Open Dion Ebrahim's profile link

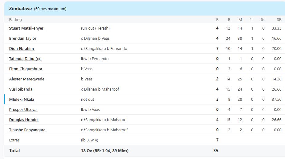click(x=22, y=49)
